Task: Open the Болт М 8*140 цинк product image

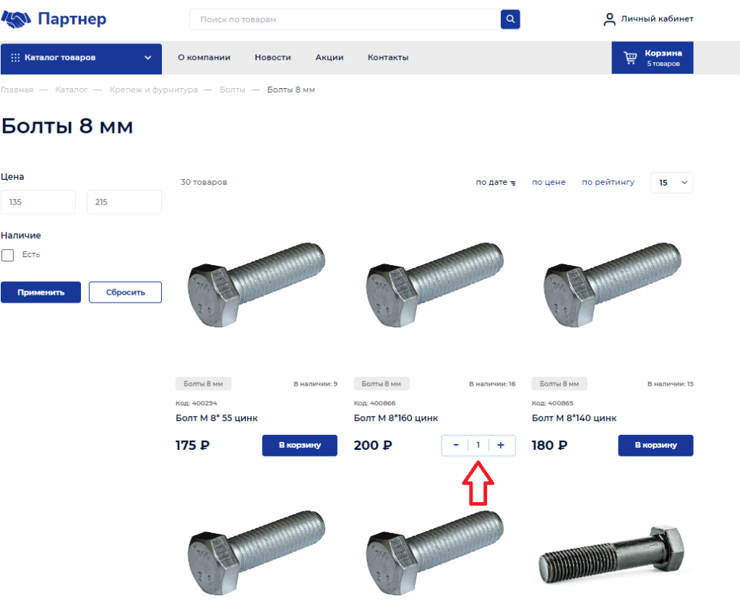Action: pyautogui.click(x=611, y=289)
